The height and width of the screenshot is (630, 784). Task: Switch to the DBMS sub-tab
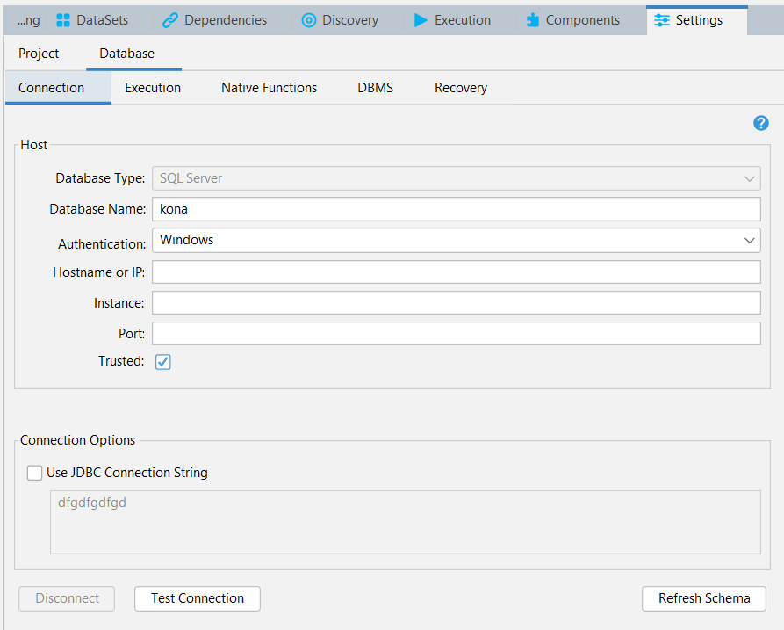[376, 88]
